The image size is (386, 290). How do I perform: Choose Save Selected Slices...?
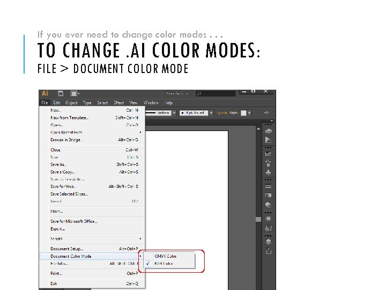click(x=92, y=194)
